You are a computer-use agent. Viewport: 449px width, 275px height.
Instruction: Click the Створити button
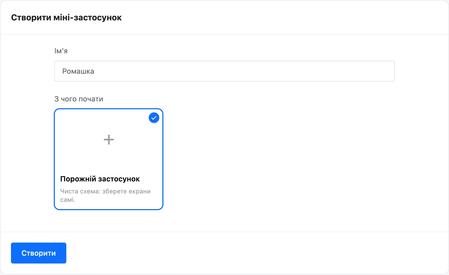tap(39, 253)
